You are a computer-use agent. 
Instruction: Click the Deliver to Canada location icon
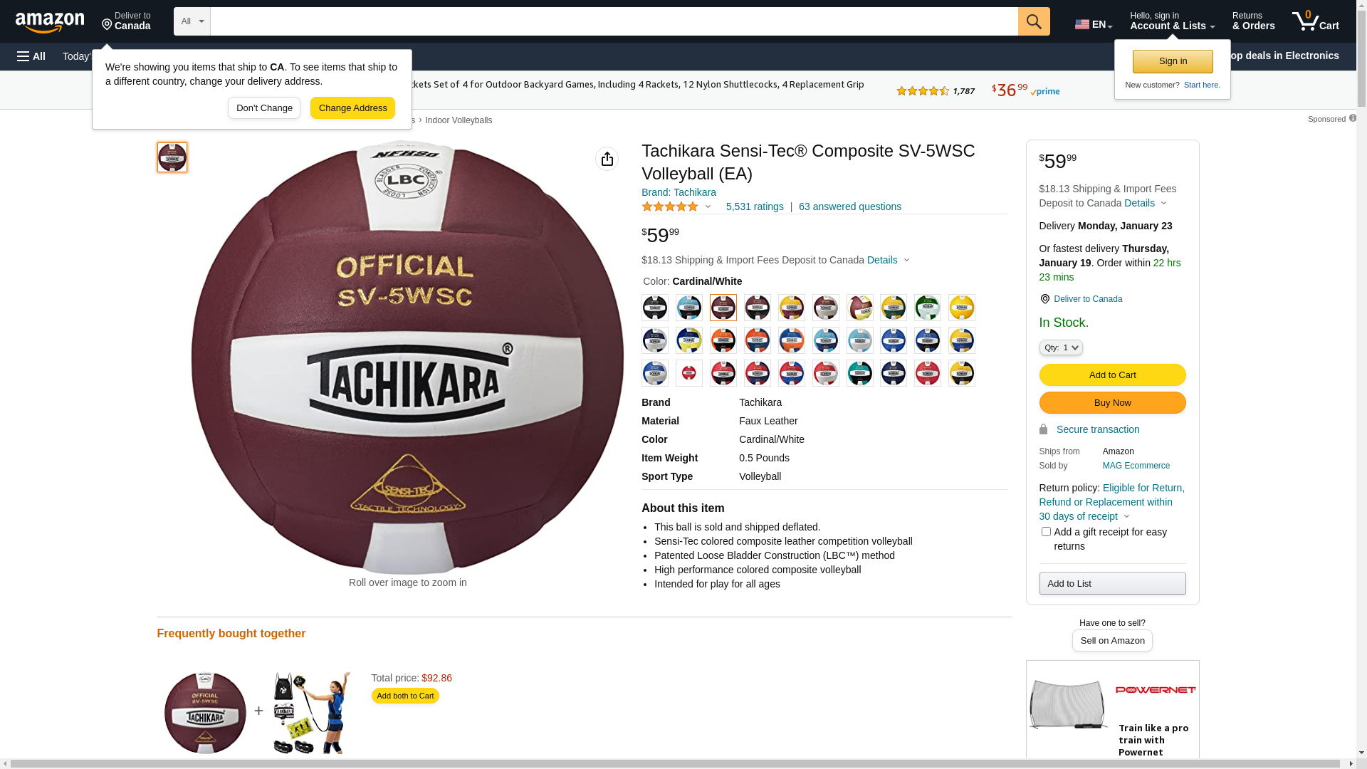tap(1044, 299)
